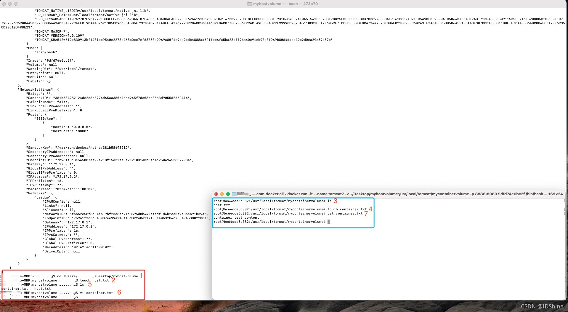This screenshot has width=568, height=312.
Task: Click the "touch container.txt" command in container terminal
Action: coord(347,209)
